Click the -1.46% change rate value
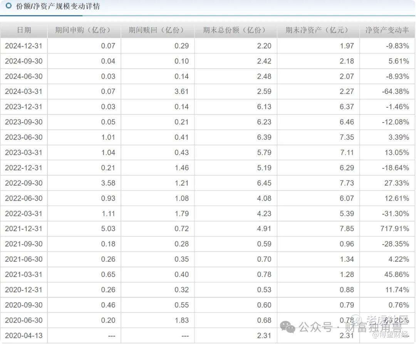Viewport: 416px width, 344px height. click(398, 107)
